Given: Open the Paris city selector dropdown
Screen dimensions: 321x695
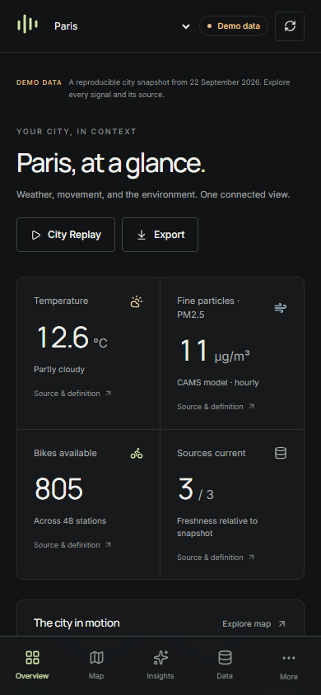Looking at the screenshot, I should (122, 26).
